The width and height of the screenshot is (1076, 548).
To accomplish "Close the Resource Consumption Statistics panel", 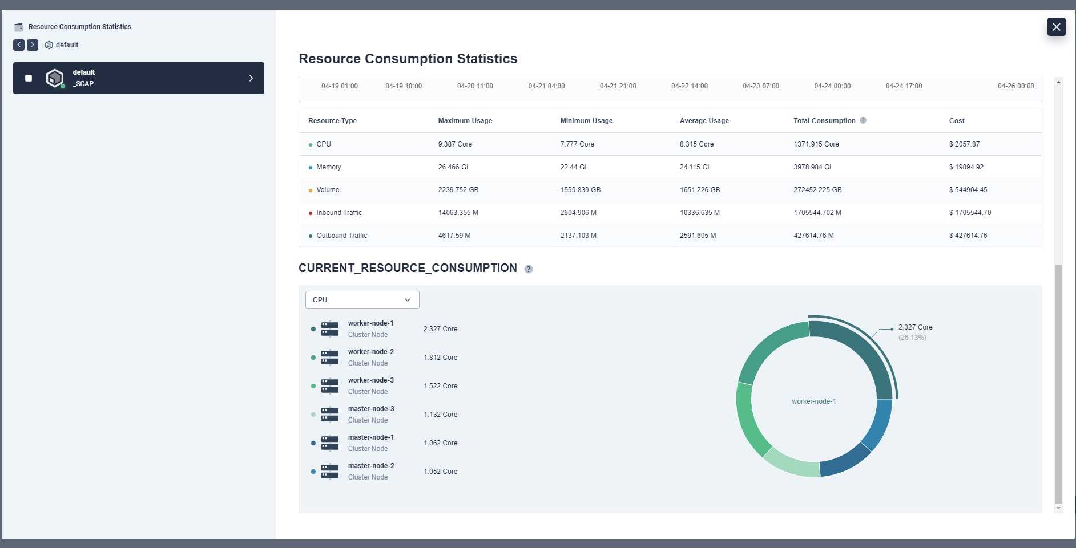I will (1056, 27).
